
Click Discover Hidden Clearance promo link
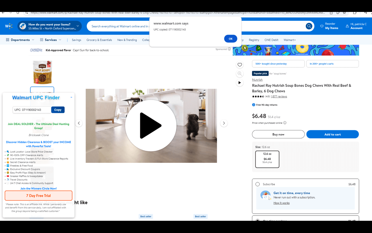38,144
